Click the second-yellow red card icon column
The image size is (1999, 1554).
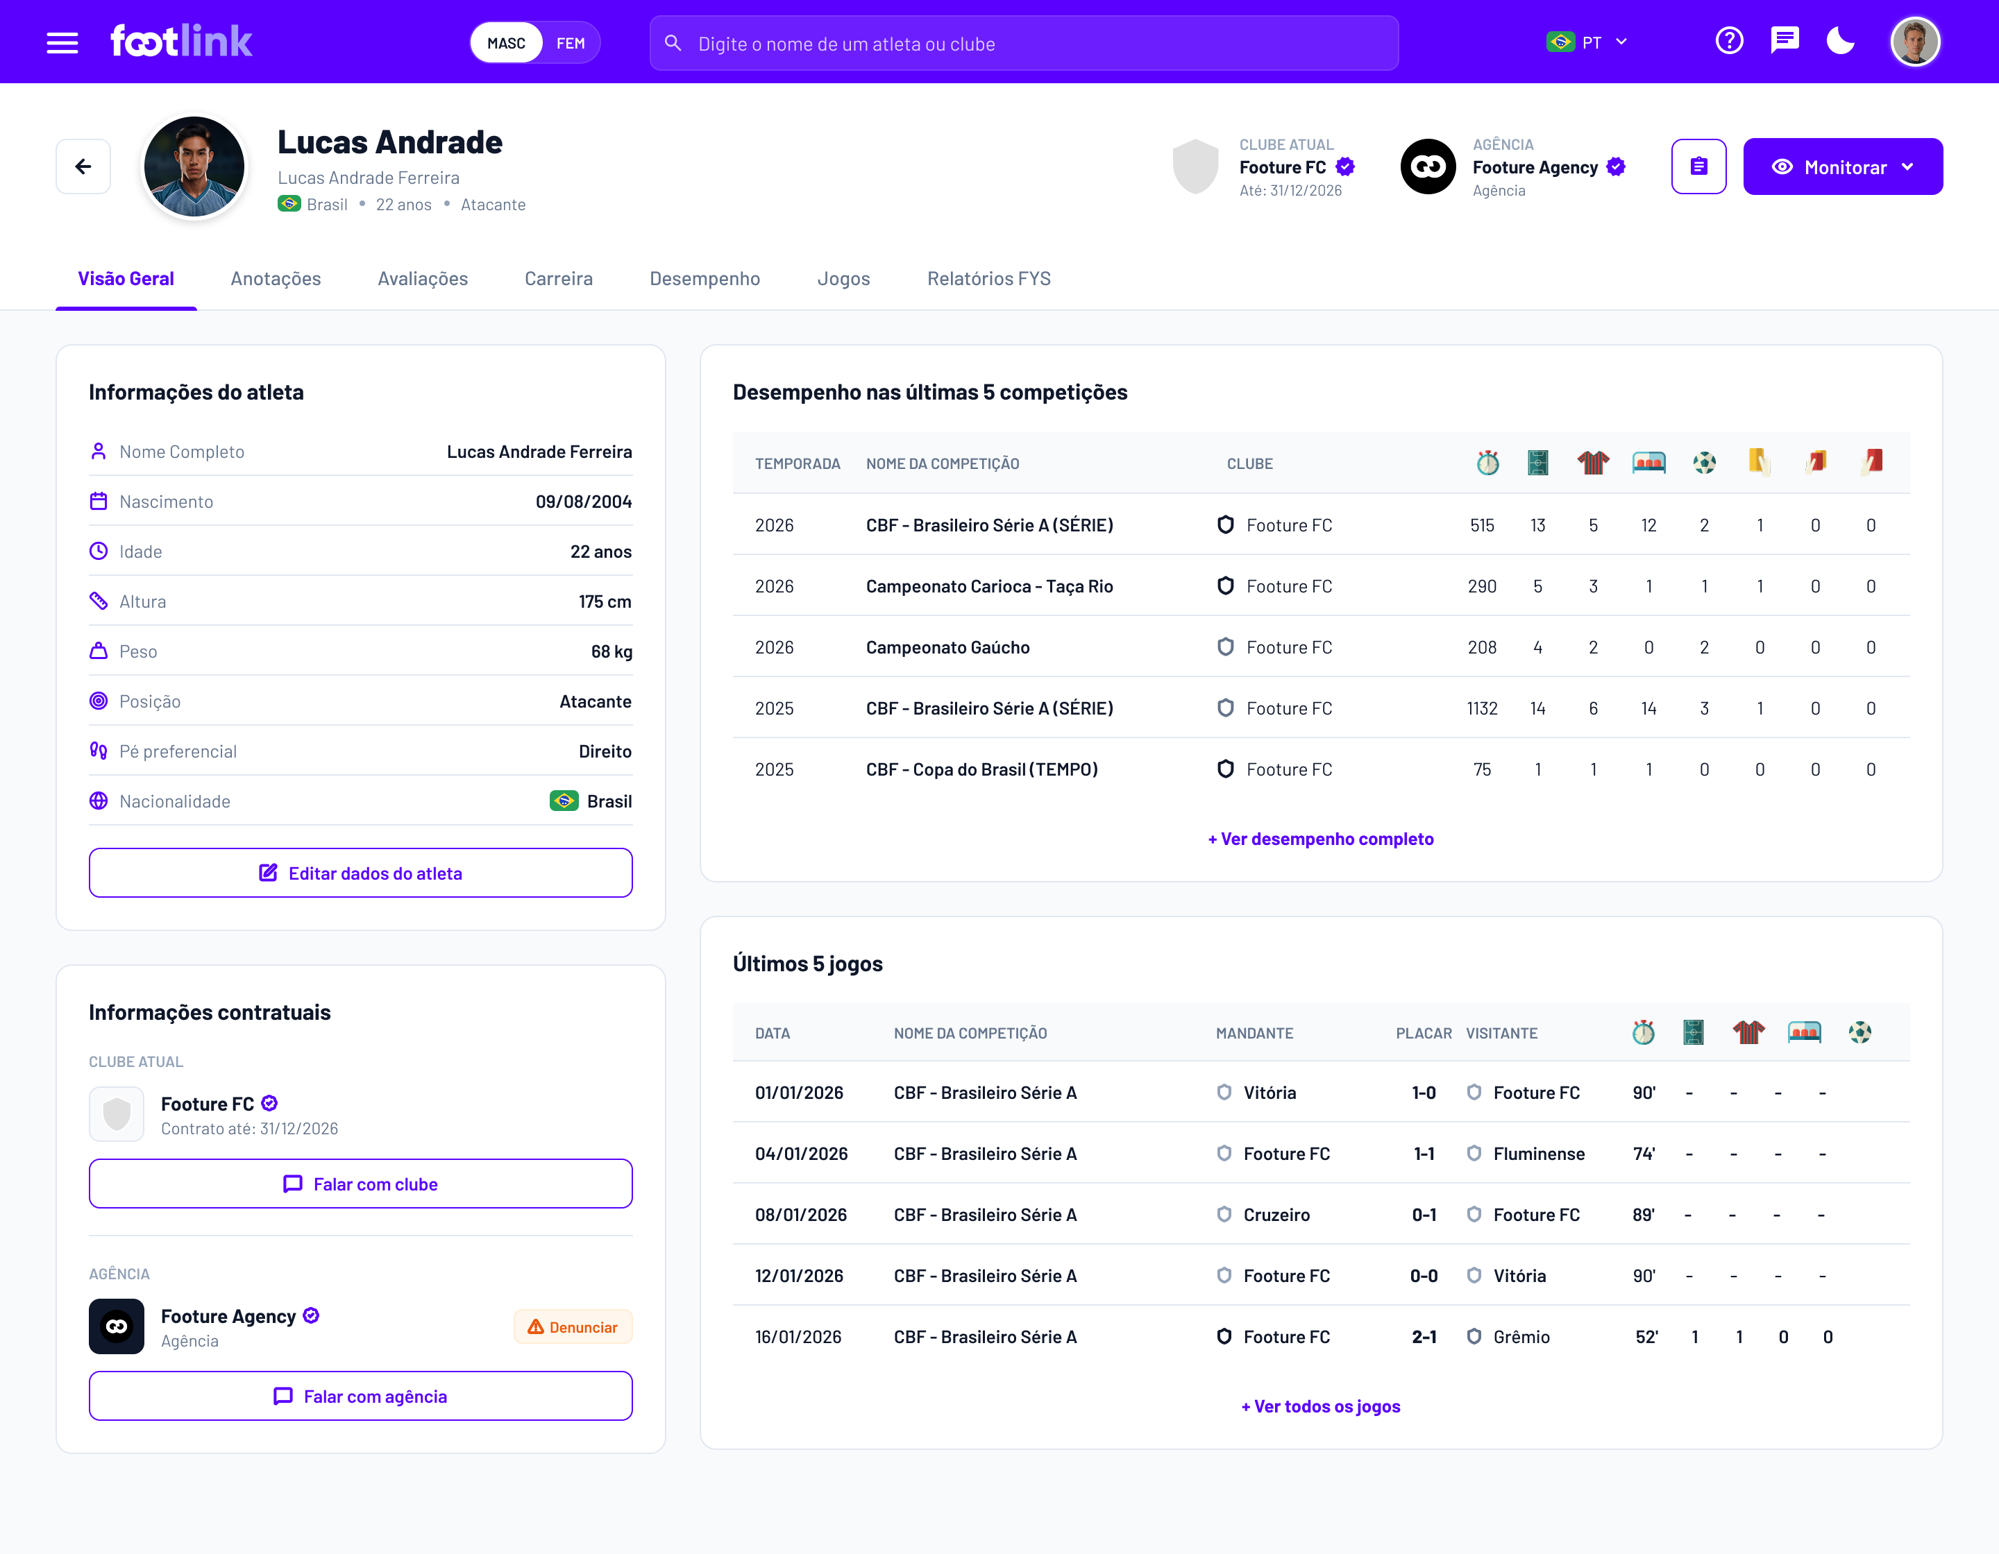[x=1816, y=462]
